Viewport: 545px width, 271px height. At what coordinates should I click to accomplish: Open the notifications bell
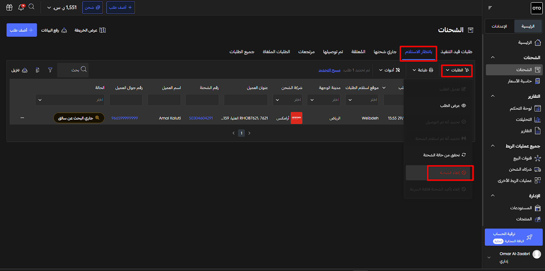[21, 7]
